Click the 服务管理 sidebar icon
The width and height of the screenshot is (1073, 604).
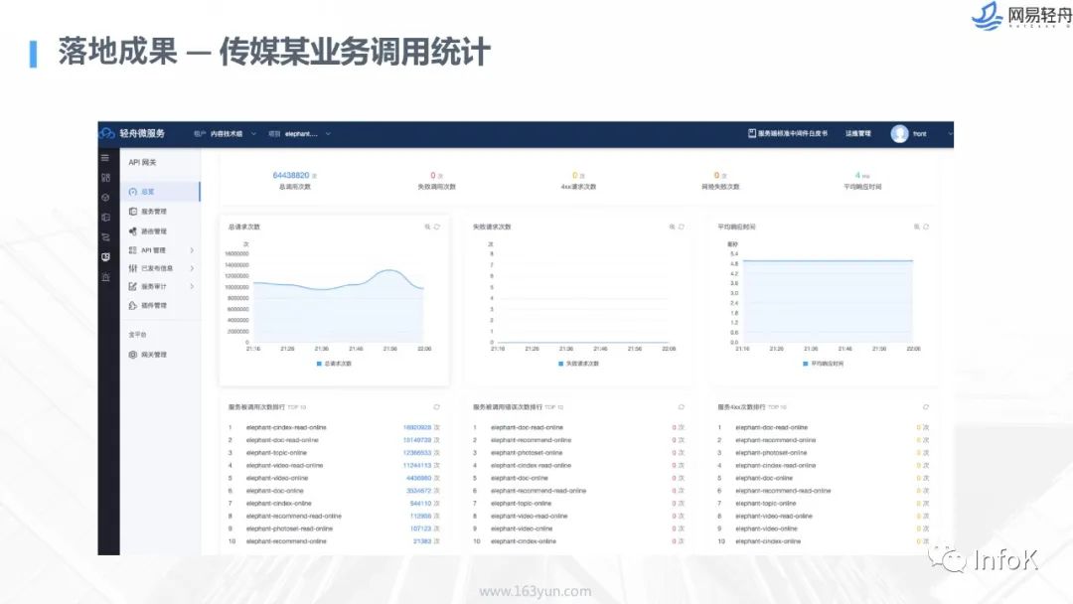(x=133, y=212)
